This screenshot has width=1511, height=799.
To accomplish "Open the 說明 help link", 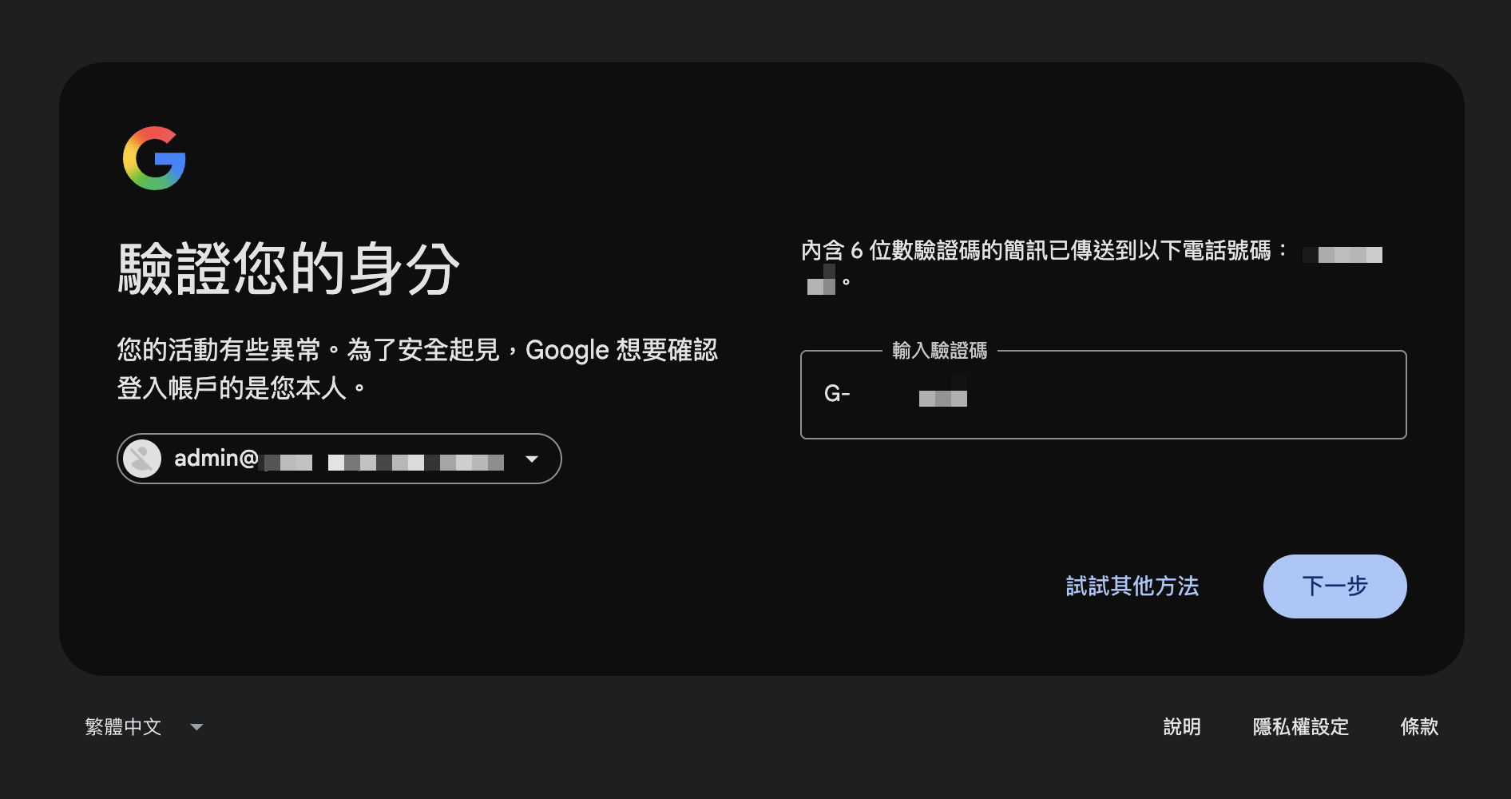I will pos(1182,727).
